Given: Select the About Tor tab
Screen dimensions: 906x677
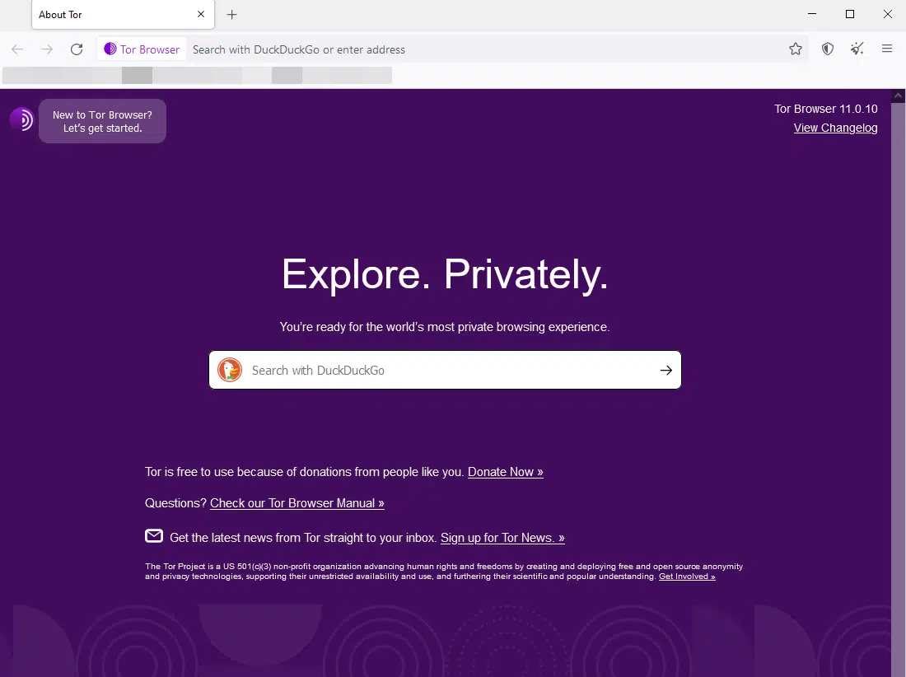Looking at the screenshot, I should (x=123, y=15).
